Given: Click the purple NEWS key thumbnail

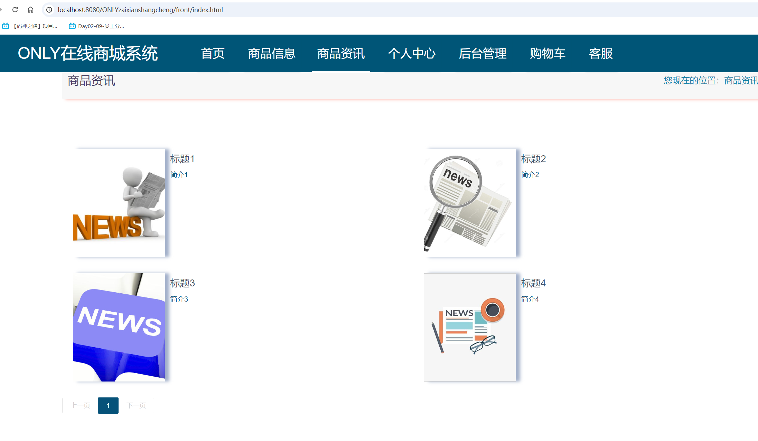Looking at the screenshot, I should pyautogui.click(x=119, y=327).
